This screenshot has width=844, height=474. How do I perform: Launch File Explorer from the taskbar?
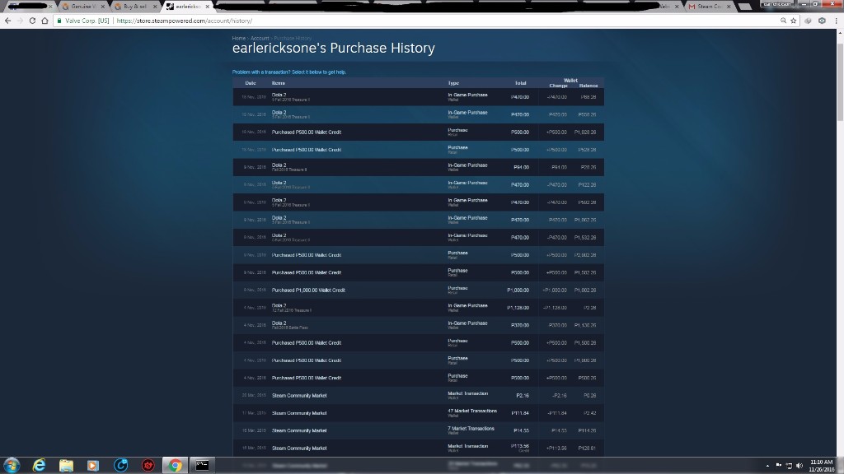click(x=66, y=465)
